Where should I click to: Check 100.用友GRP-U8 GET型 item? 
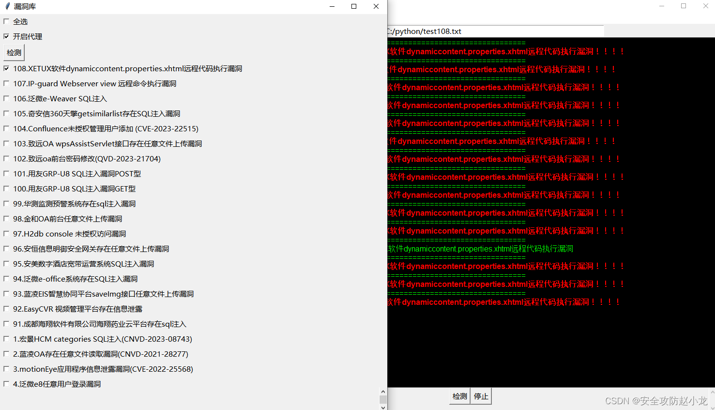6,189
